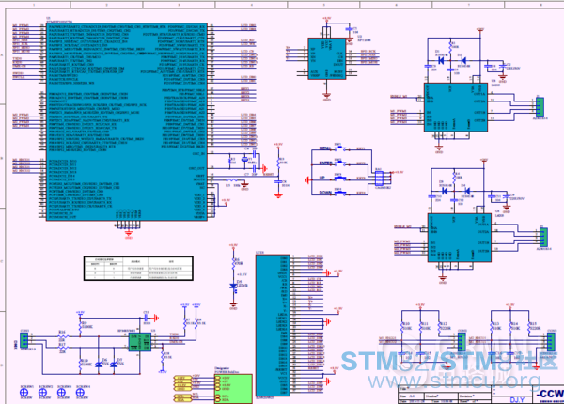Select the tall LCD connector block
Image resolution: width=564 pixels, height=404 pixels.
pyautogui.click(x=273, y=326)
